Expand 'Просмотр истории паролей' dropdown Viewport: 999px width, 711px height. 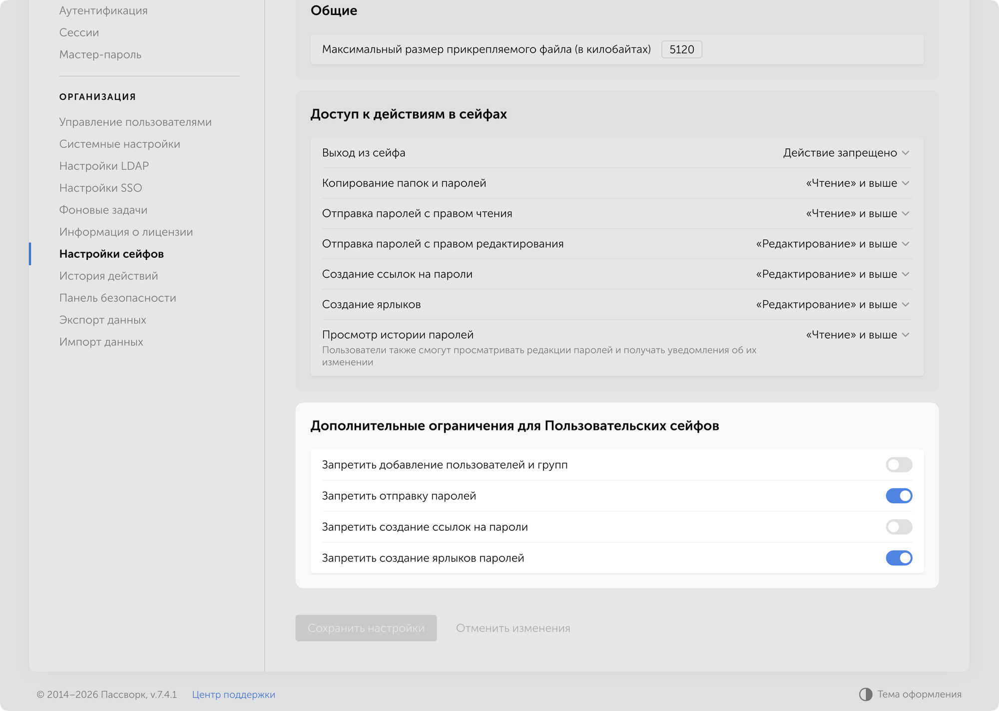857,335
